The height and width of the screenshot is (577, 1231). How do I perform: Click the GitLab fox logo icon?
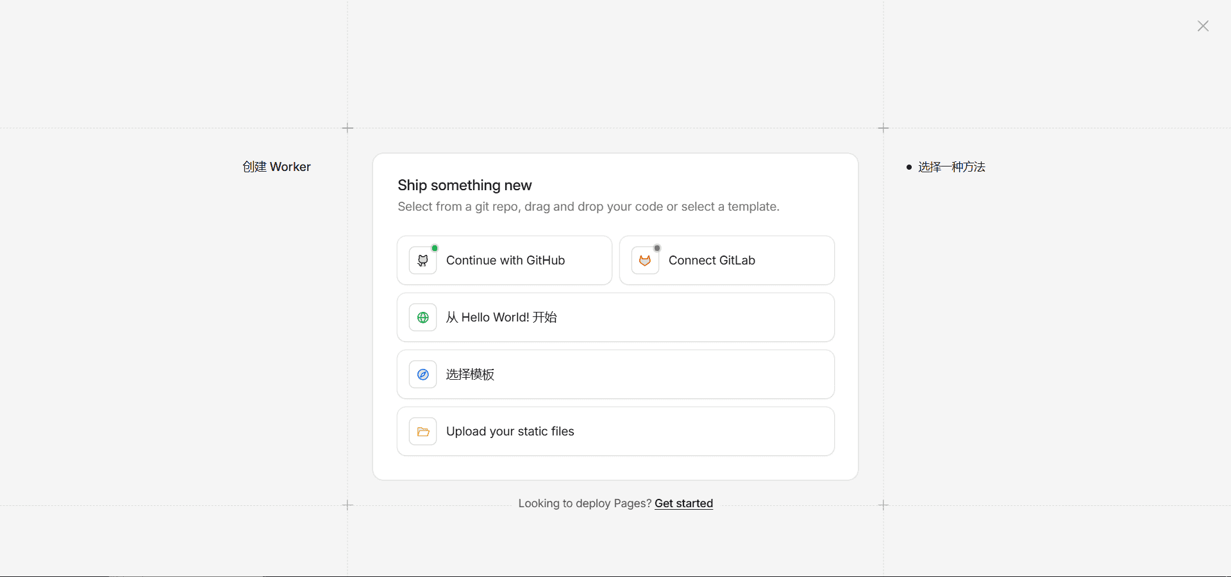coord(645,261)
